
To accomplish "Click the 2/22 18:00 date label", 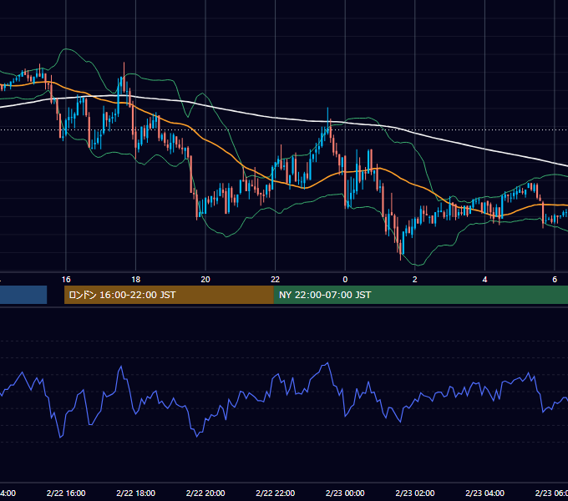I will pyautogui.click(x=135, y=493).
